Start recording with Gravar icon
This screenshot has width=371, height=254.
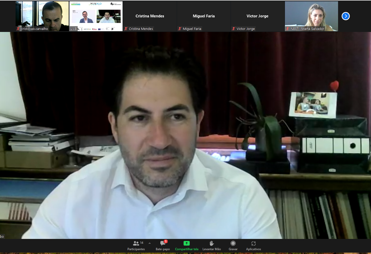tap(233, 243)
